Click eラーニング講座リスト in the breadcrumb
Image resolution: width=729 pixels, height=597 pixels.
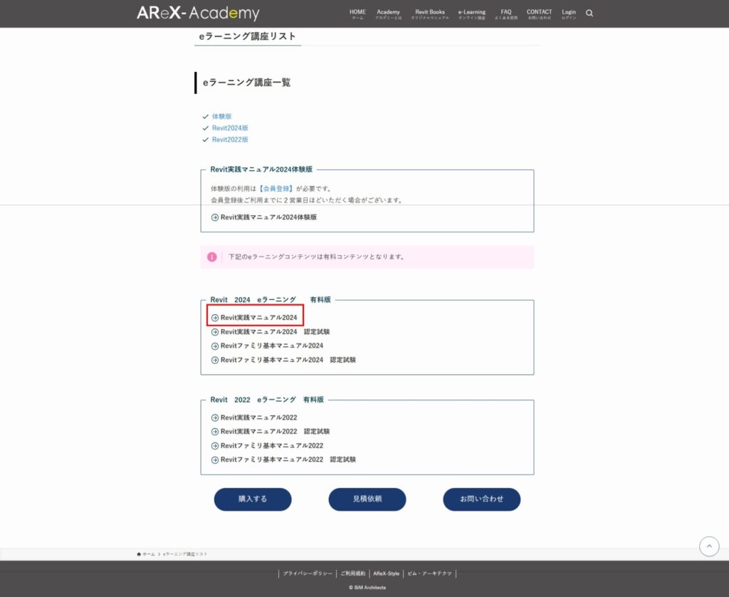(185, 554)
